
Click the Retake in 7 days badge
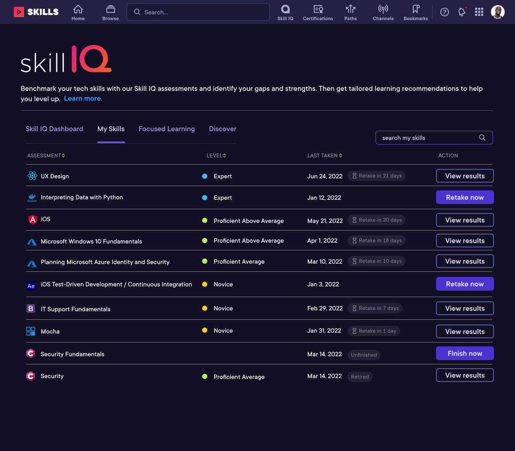(x=375, y=308)
